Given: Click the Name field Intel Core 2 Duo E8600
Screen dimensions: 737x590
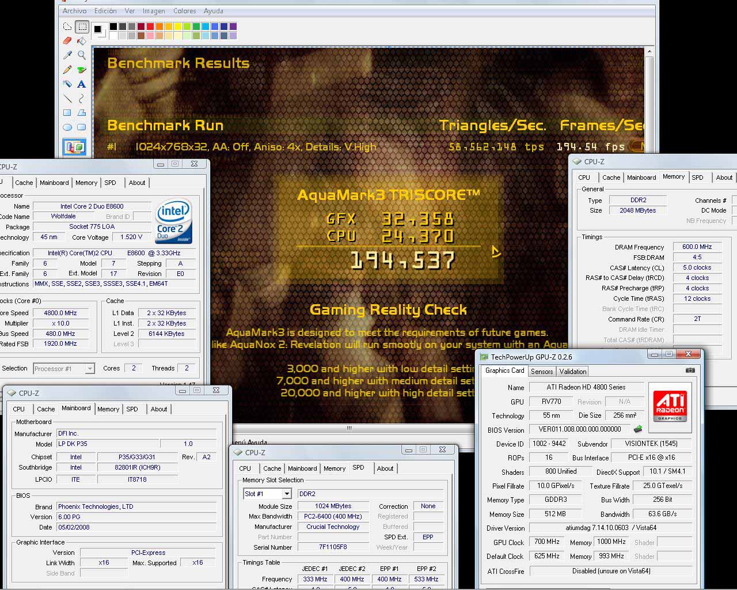Looking at the screenshot, I should click(92, 206).
